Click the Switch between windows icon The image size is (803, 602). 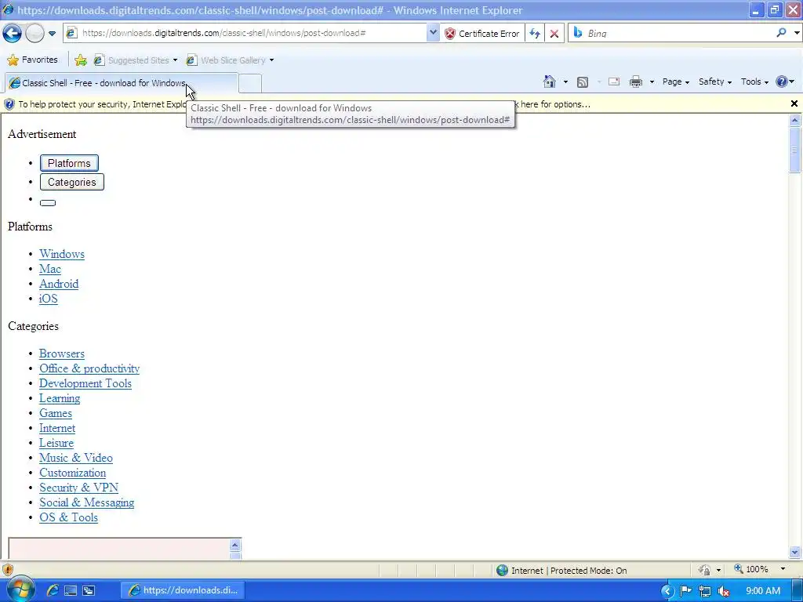(x=88, y=591)
